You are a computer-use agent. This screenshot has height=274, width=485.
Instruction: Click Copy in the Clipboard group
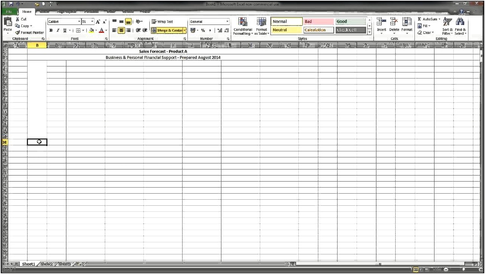[x=23, y=26]
